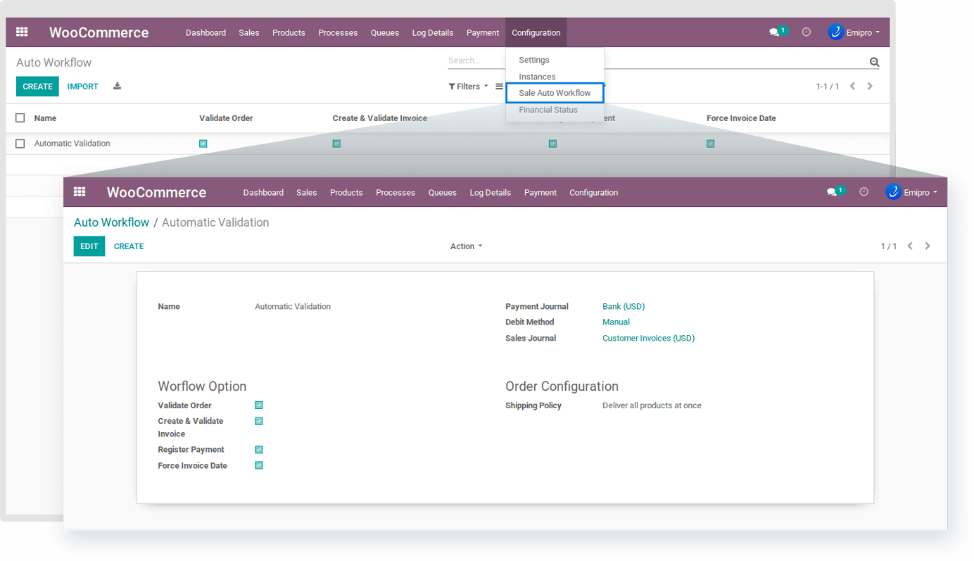Open the conversations chat icon in the back list window

[774, 32]
